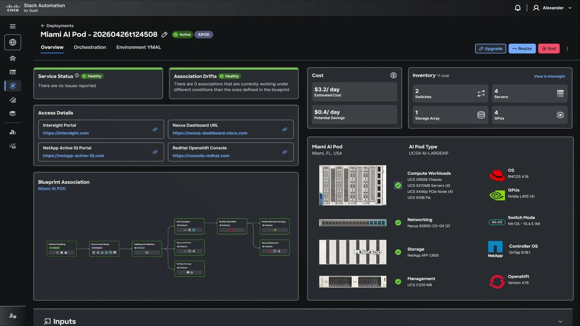Screen dimensions: 580x326
Task: Open the notifications bell
Action: pos(518,8)
